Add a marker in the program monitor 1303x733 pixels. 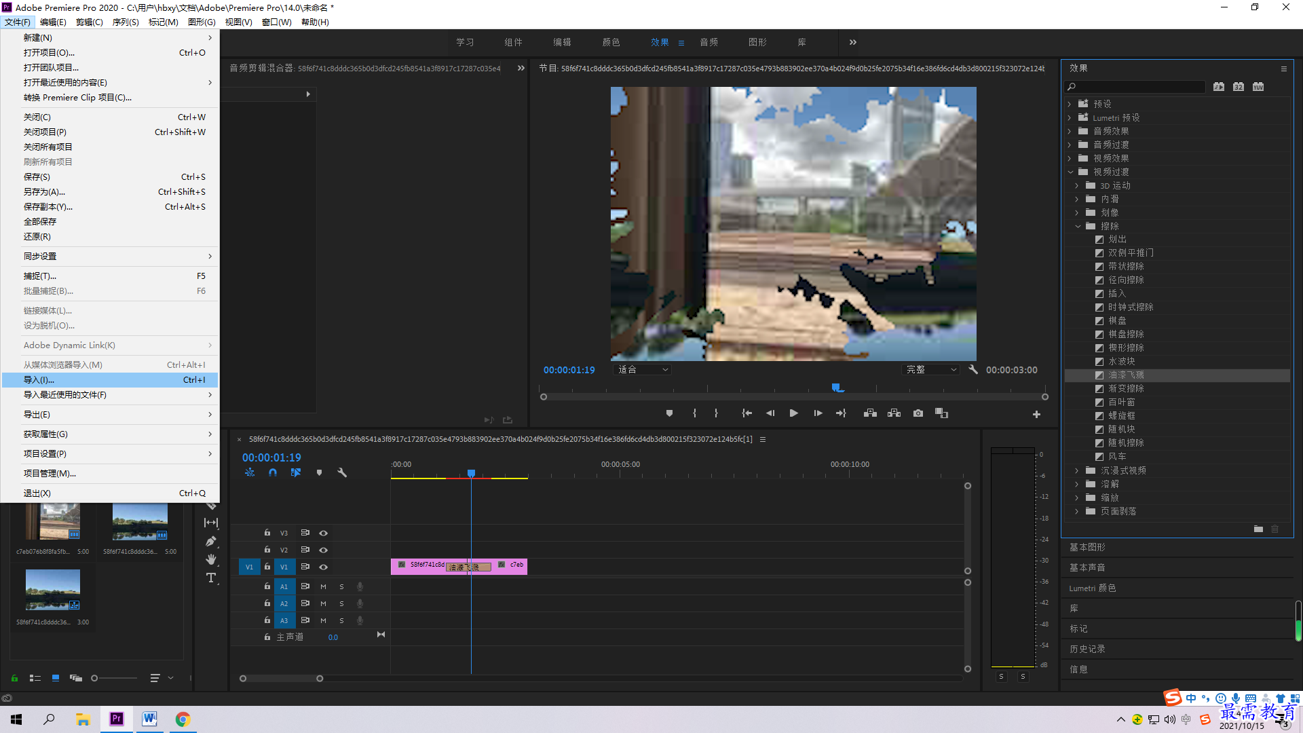point(669,413)
